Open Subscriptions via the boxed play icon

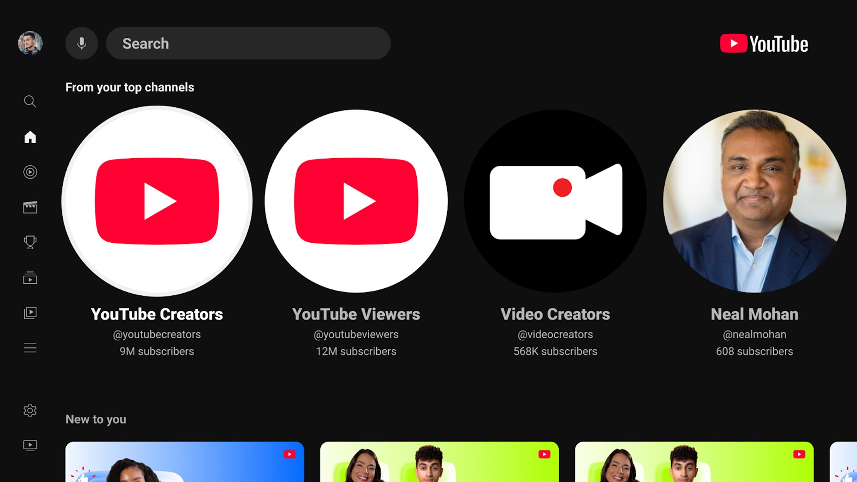30,278
